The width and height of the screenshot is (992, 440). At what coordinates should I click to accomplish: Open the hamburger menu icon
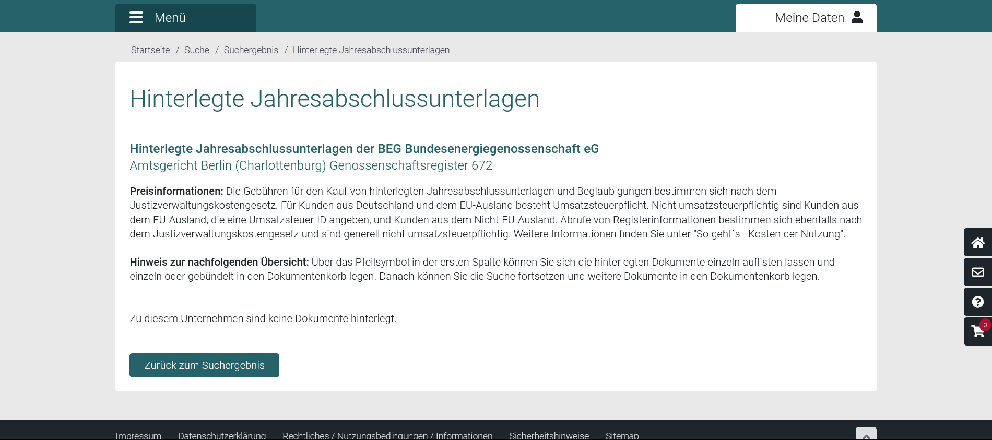pos(136,18)
